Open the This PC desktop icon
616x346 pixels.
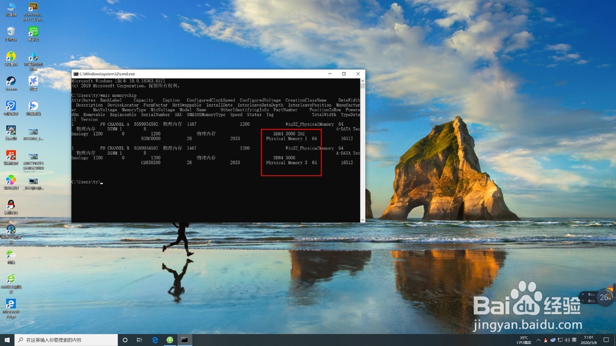[x=11, y=9]
